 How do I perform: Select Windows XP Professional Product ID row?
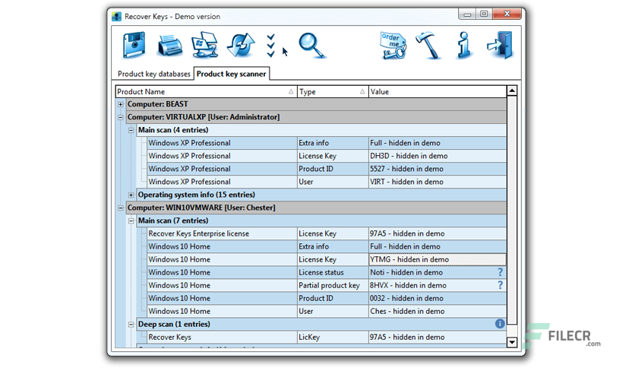pyautogui.click(x=327, y=169)
